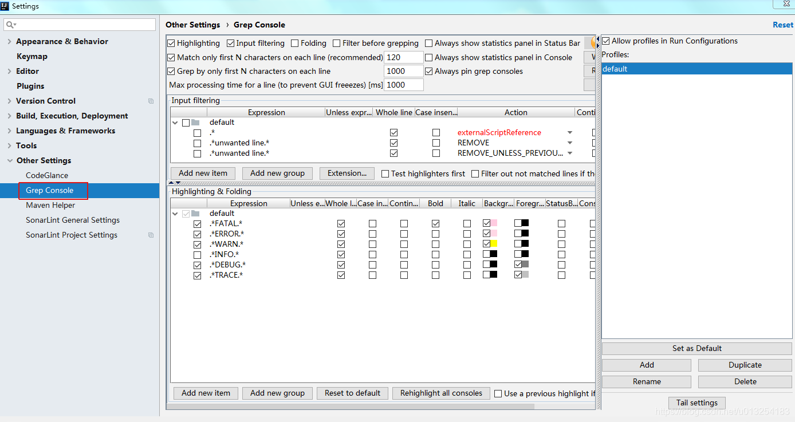Check Always show statistics panel in Status Bar
The image size is (795, 422).
(x=428, y=43)
